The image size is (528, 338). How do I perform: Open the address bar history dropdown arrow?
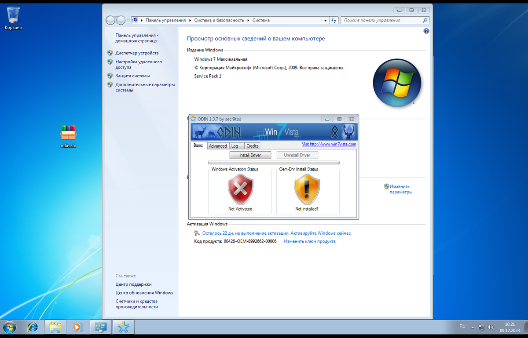325,20
